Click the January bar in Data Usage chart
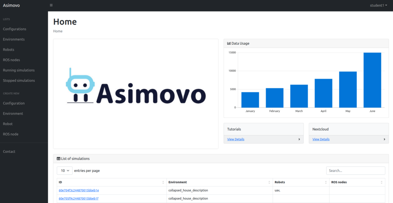The image size is (393, 203). [x=250, y=100]
